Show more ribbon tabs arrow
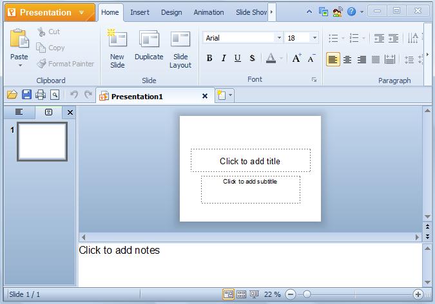Screen dimensions: 435x304 [x=271, y=12]
